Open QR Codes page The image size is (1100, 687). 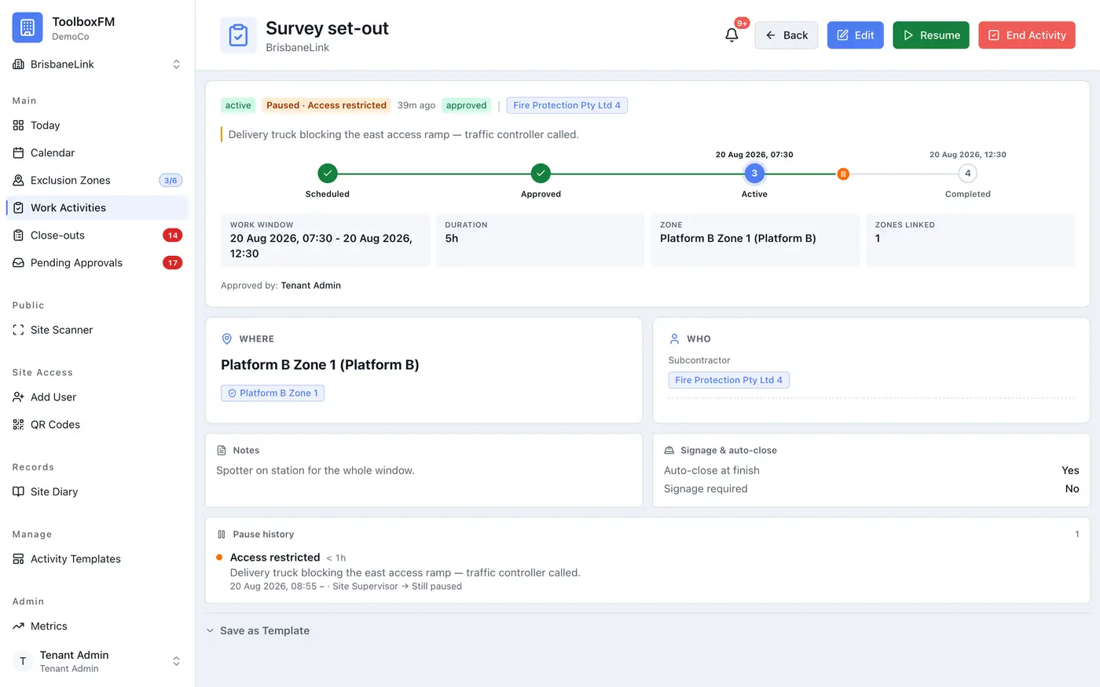coord(97,425)
